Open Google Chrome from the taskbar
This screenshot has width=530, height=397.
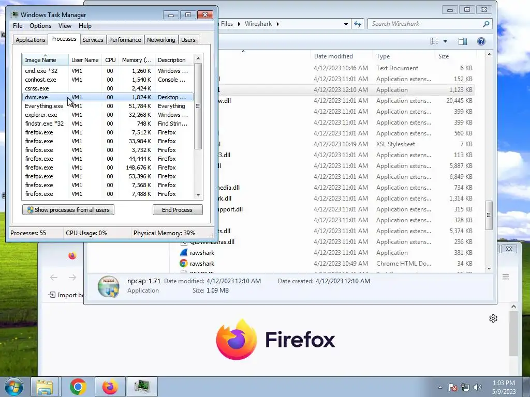78,387
